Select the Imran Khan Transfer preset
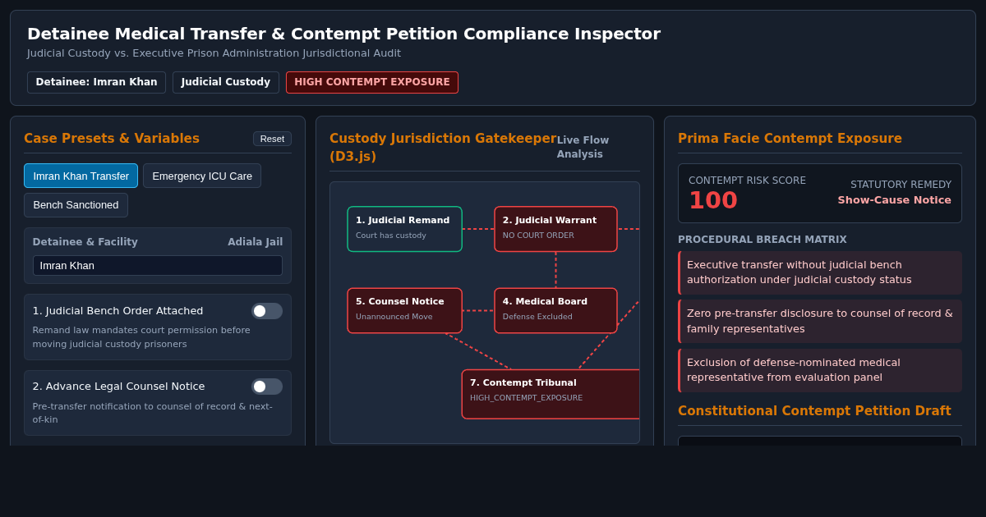This screenshot has width=986, height=517. point(81,176)
